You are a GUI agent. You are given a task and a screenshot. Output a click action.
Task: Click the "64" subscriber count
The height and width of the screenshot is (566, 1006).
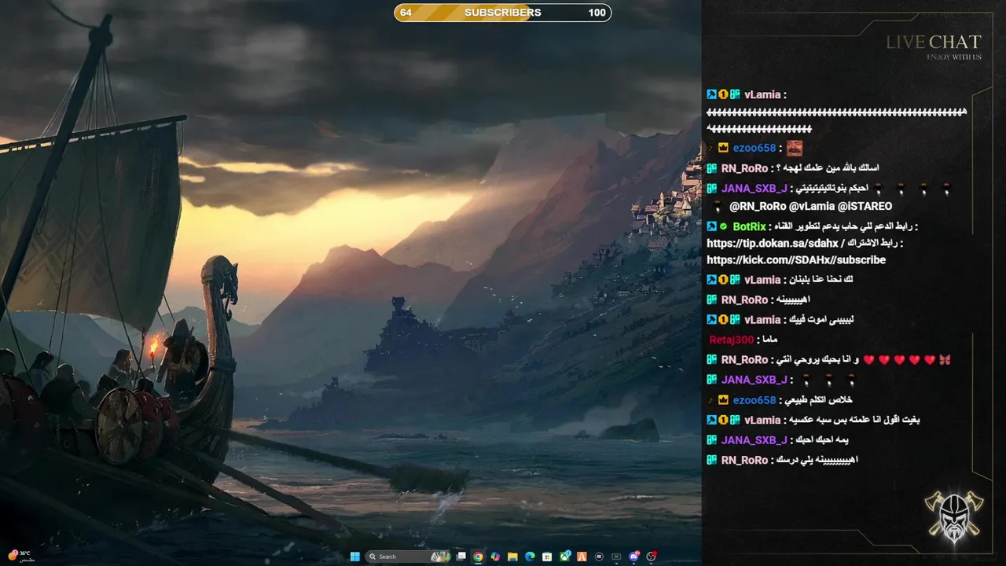click(406, 13)
